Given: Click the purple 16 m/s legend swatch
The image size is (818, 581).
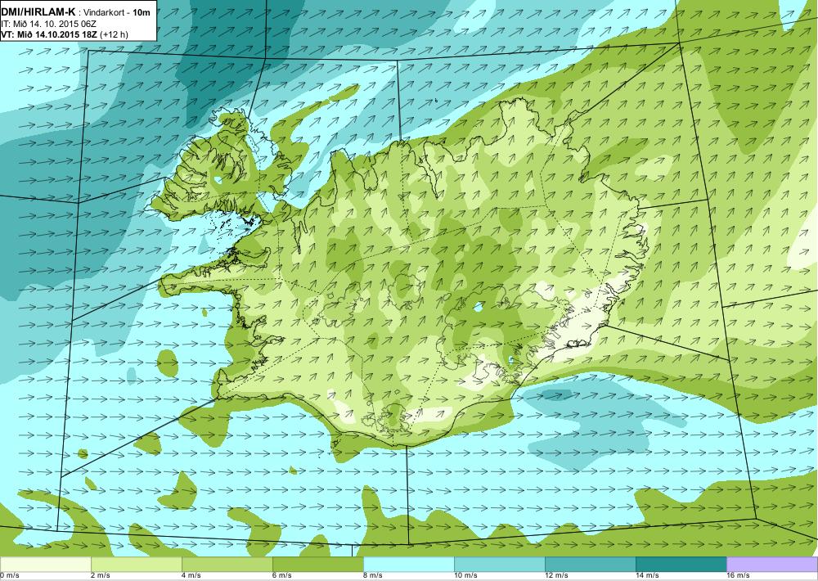Looking at the screenshot, I should 772,565.
